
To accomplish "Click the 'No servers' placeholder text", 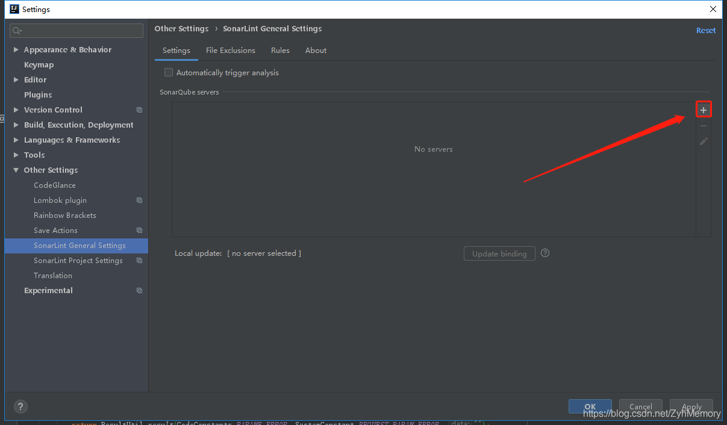I will 434,149.
